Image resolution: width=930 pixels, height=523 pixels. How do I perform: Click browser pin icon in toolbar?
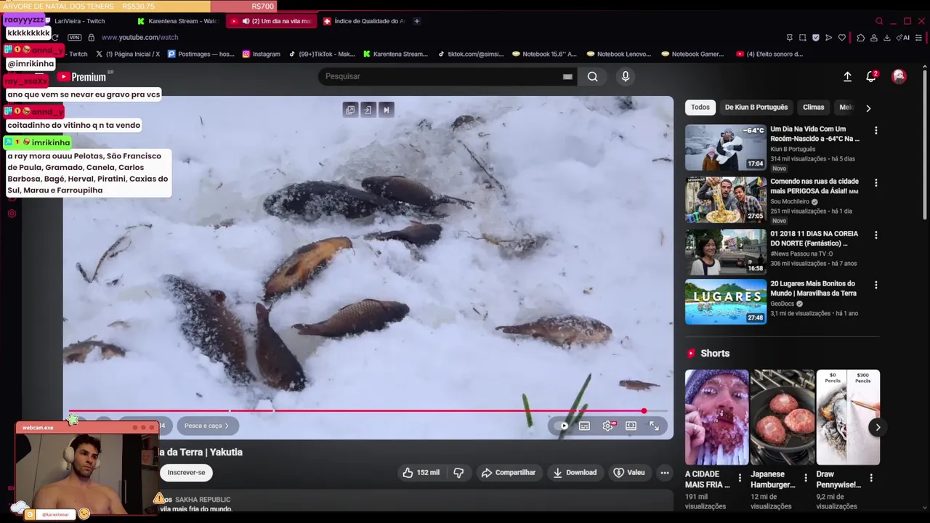point(789,38)
